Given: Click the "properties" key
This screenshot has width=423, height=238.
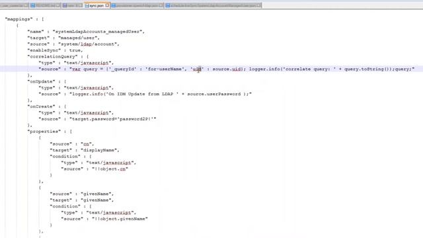Looking at the screenshot, I should pos(44,132).
